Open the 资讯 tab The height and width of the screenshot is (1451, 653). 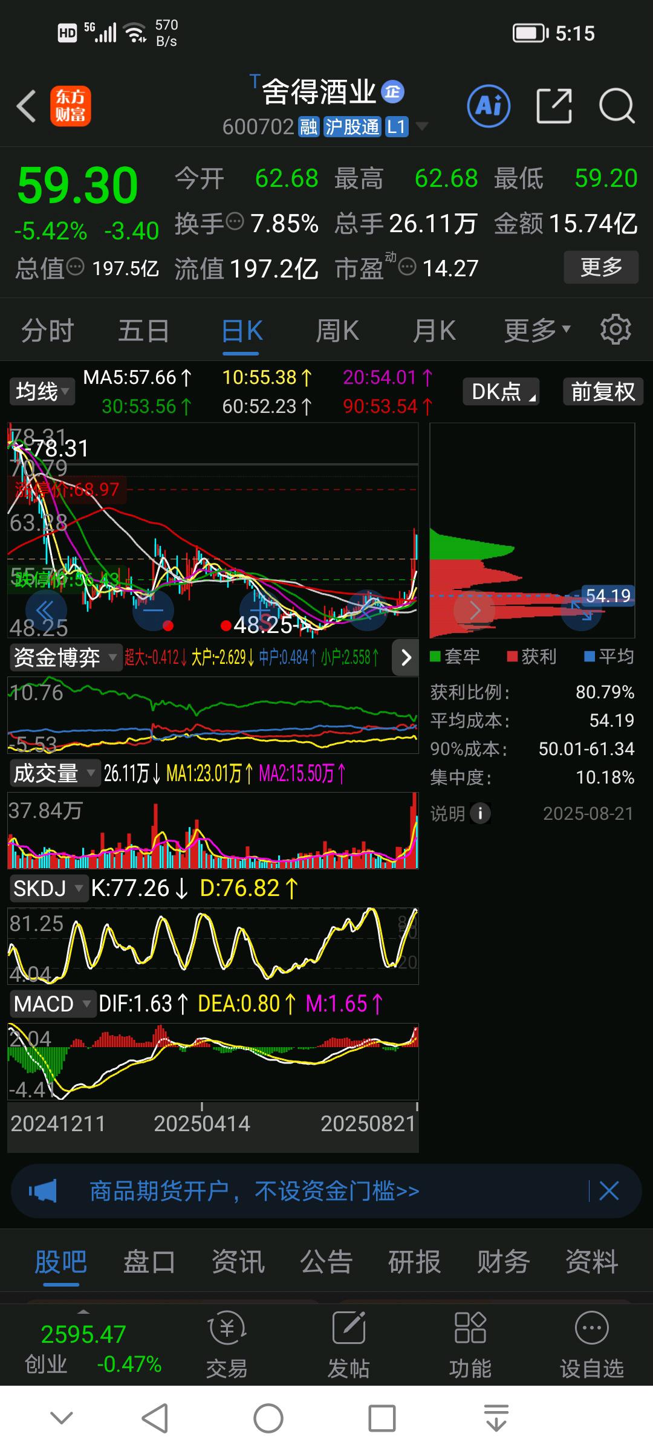(238, 1262)
